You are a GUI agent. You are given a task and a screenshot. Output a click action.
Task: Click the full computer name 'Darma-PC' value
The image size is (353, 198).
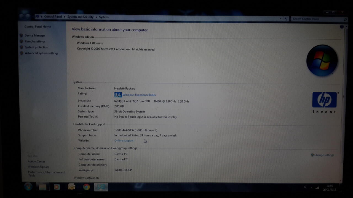(121, 159)
